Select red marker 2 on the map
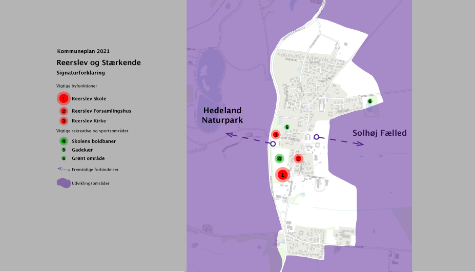The height and width of the screenshot is (272, 475). [298, 158]
